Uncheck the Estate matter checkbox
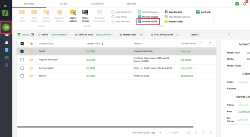The height and width of the screenshot is (137, 250). pyautogui.click(x=22, y=51)
